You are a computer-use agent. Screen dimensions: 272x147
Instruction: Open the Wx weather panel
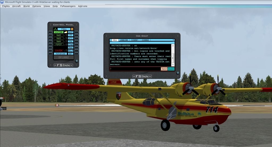(71, 41)
